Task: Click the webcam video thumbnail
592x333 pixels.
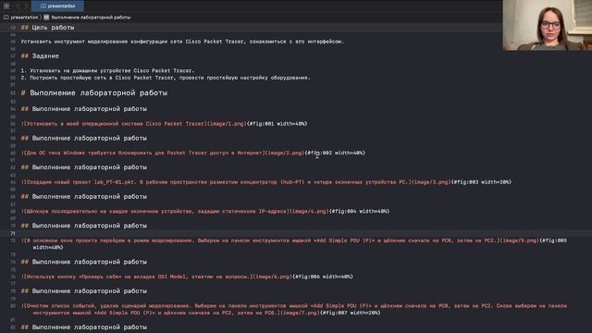Action: [x=547, y=25]
